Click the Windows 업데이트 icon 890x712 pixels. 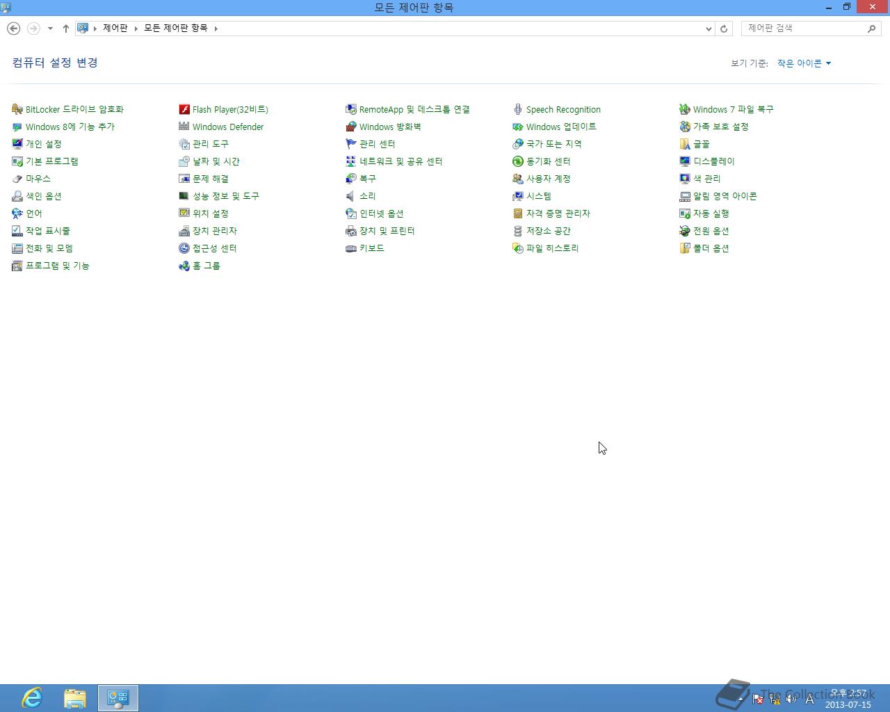(x=518, y=127)
